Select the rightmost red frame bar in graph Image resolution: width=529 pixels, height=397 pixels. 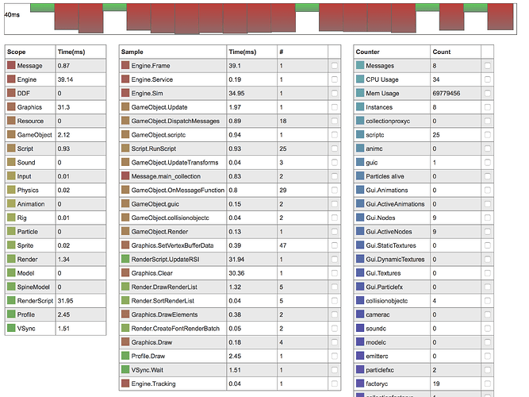[500, 17]
